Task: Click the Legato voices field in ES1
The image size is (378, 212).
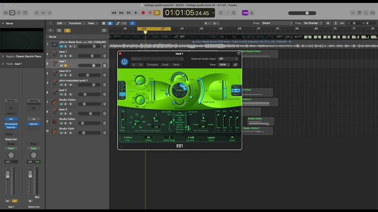Action: (x=211, y=137)
